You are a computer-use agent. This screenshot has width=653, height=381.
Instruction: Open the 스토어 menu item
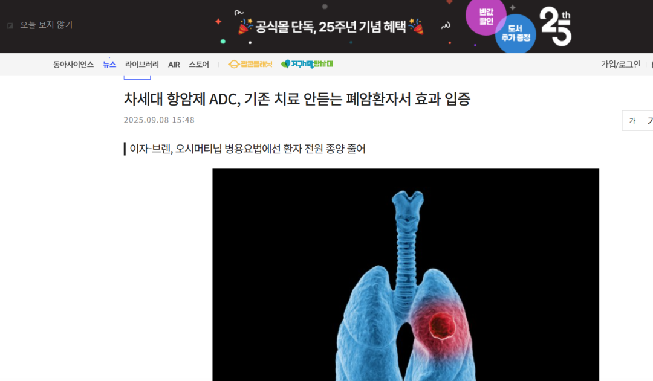199,65
